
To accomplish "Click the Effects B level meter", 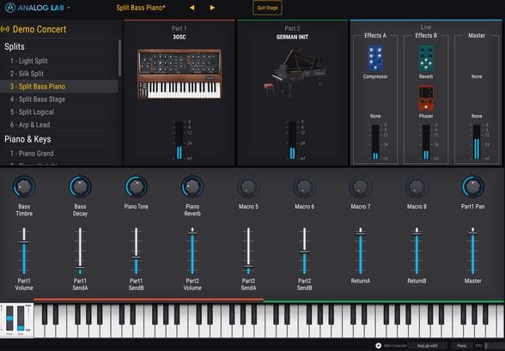I will (426, 142).
